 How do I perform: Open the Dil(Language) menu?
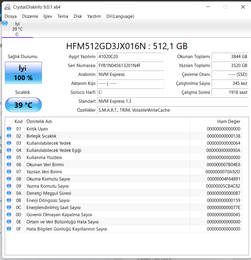(120, 16)
